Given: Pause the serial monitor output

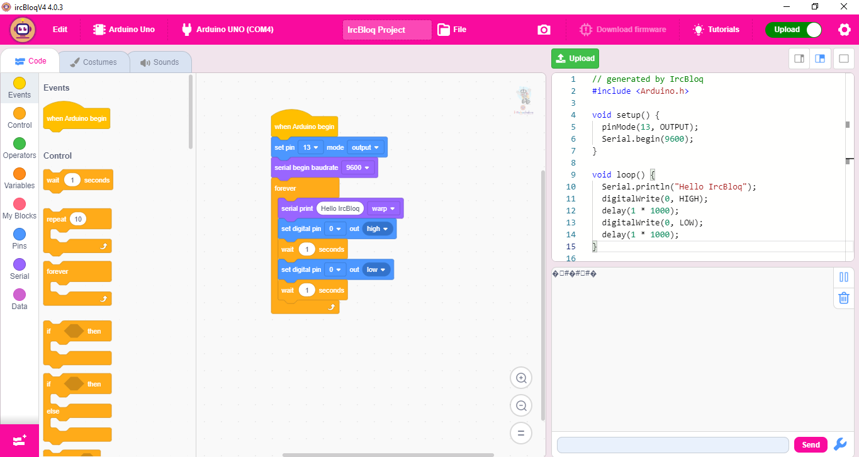Looking at the screenshot, I should 844,277.
